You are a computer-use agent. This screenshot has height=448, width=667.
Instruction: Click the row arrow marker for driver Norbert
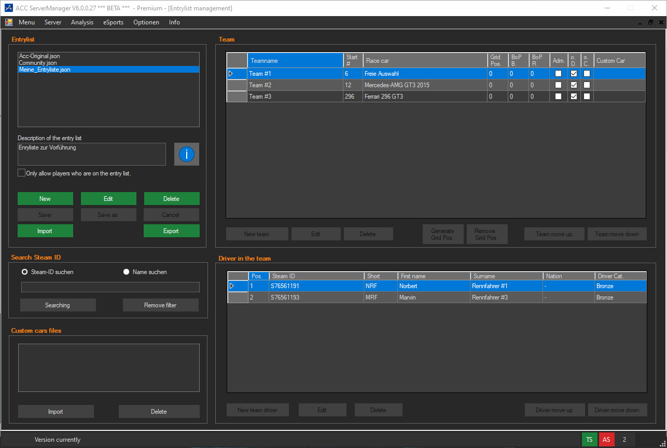click(232, 286)
